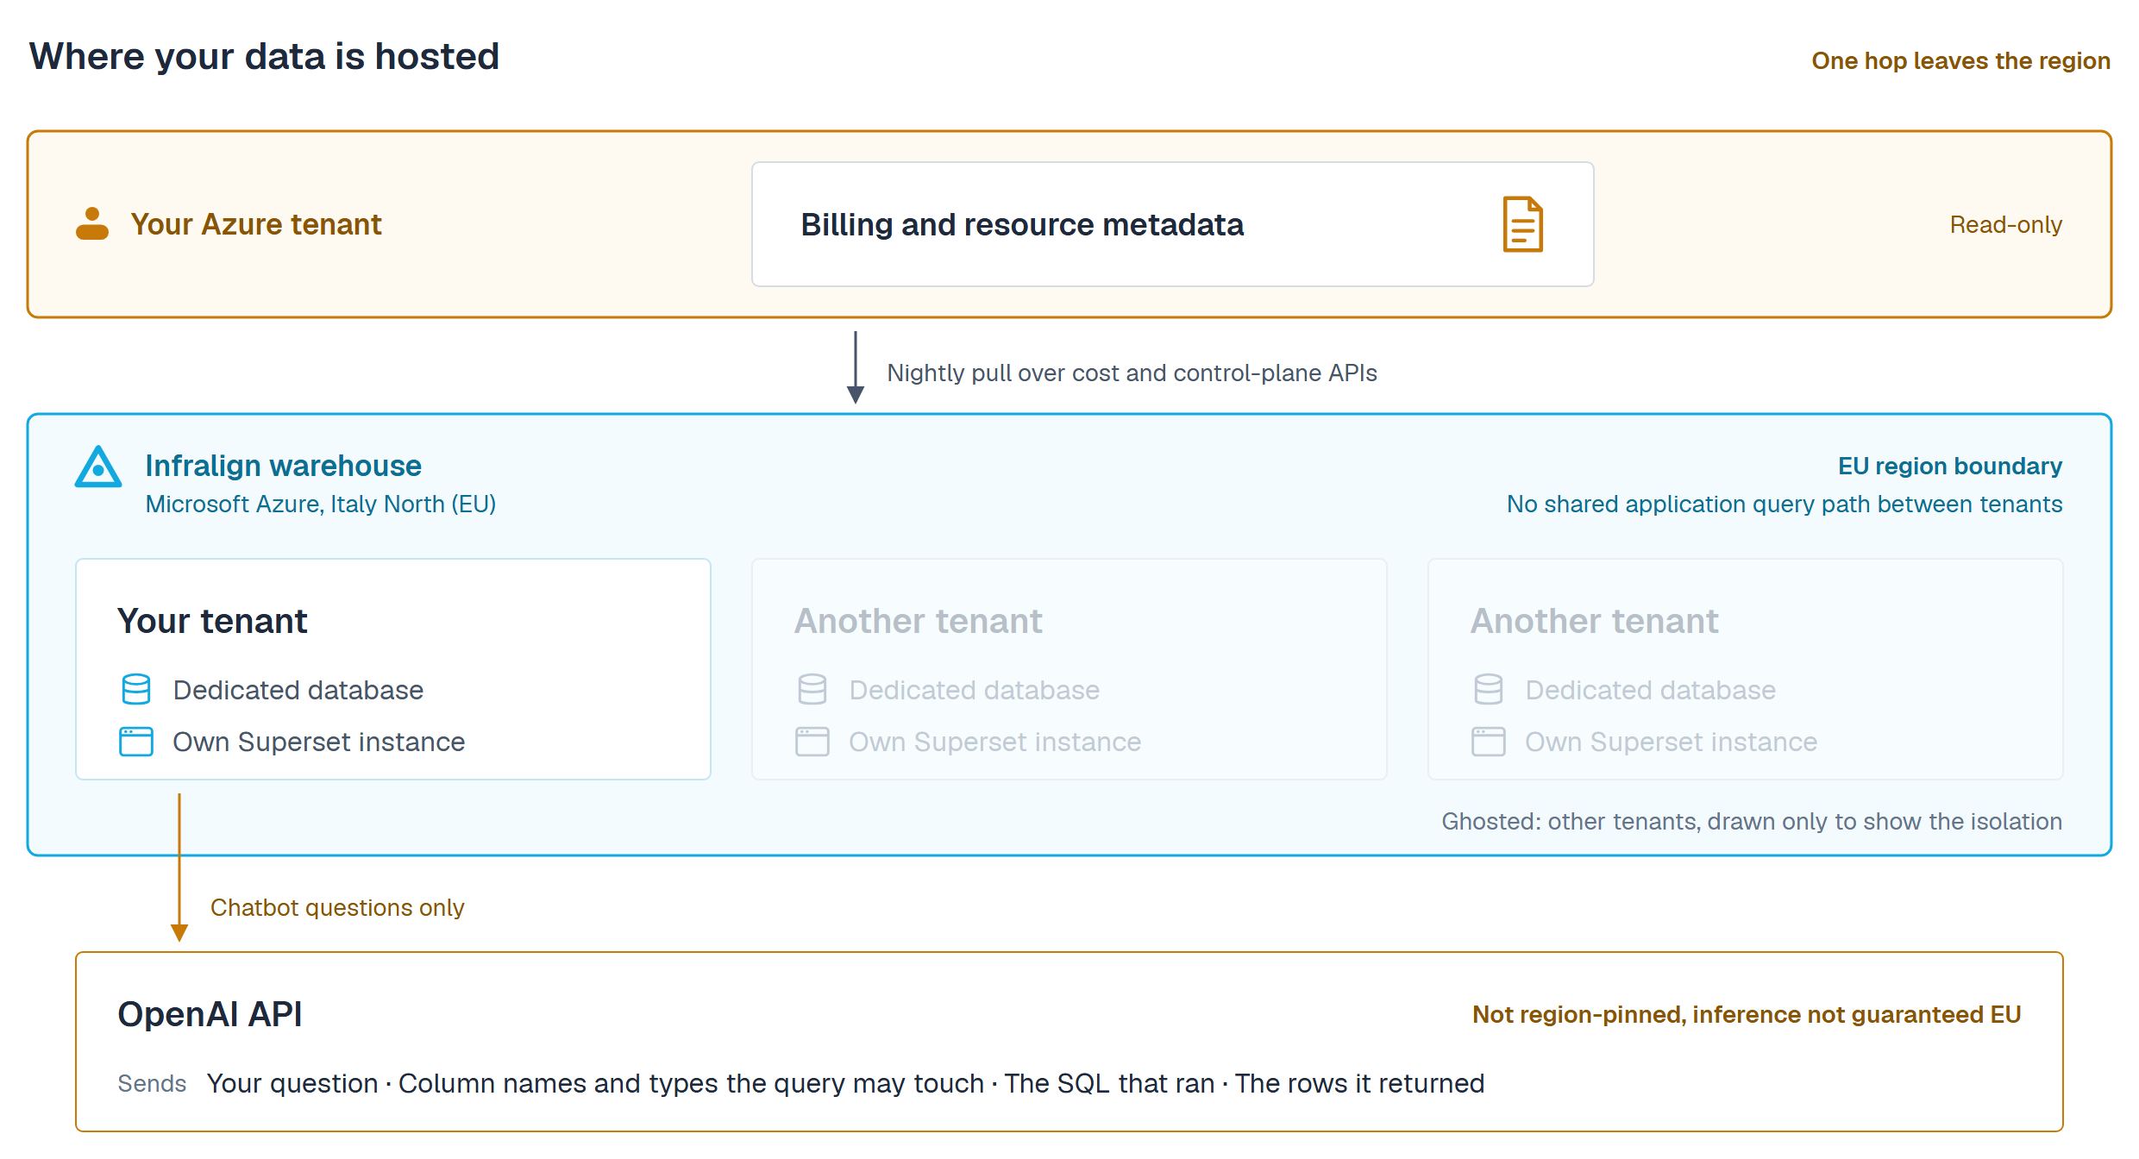The image size is (2139, 1159).
Task: Click 'Column names and types the query may touch'
Action: pos(691,1083)
